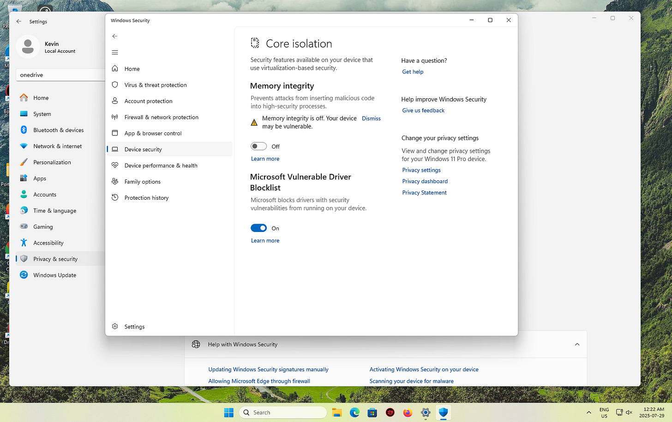Open System in Settings sidebar
Image resolution: width=672 pixels, height=422 pixels.
[60, 114]
